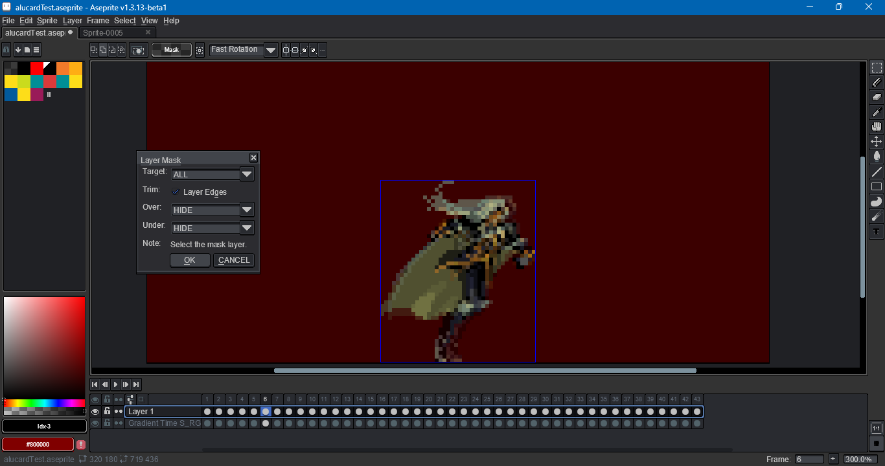The image size is (885, 466).
Task: Play the animation
Action: [x=115, y=384]
